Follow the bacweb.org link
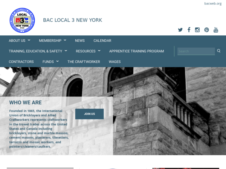This screenshot has height=169, width=226. (213, 4)
